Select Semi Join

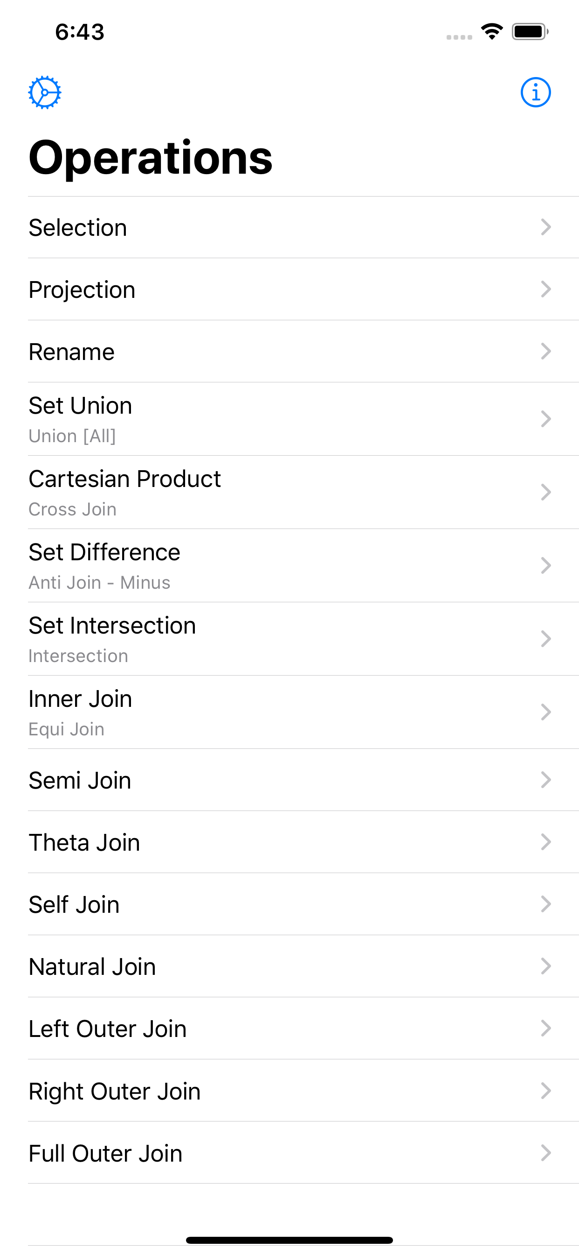point(289,780)
